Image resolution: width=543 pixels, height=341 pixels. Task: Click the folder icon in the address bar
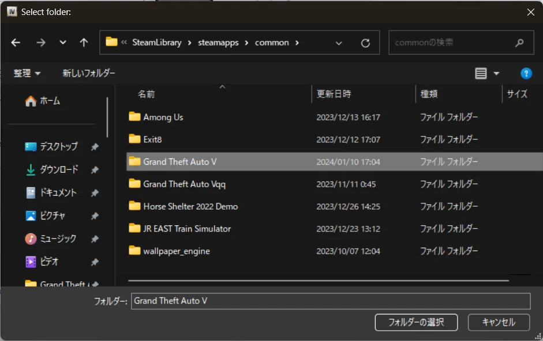tap(111, 42)
